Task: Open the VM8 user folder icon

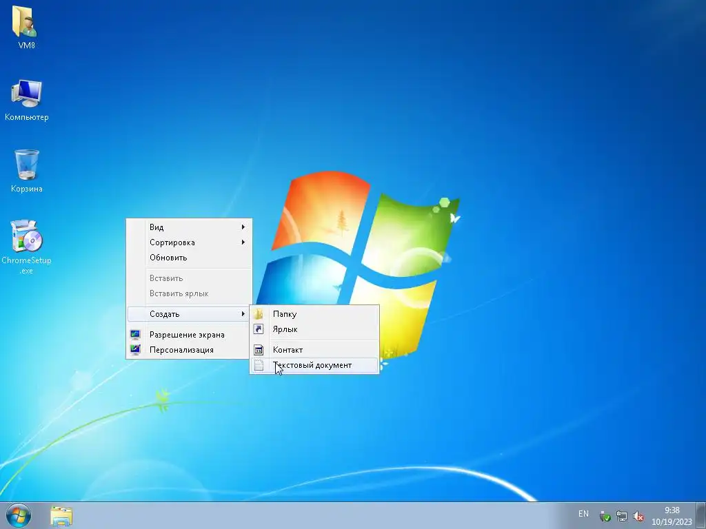Action: pos(26,27)
